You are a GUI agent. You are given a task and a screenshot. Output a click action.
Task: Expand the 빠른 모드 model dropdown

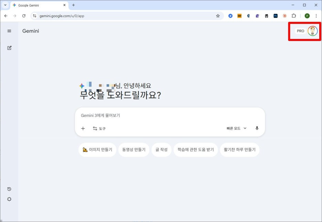(x=236, y=128)
